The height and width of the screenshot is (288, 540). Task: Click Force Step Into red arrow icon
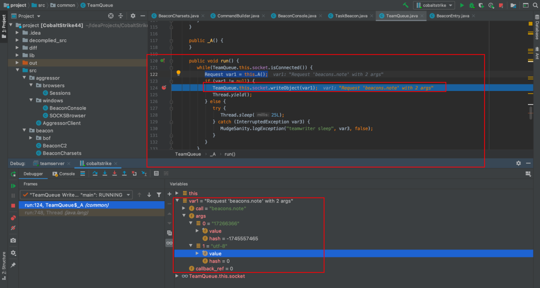114,173
